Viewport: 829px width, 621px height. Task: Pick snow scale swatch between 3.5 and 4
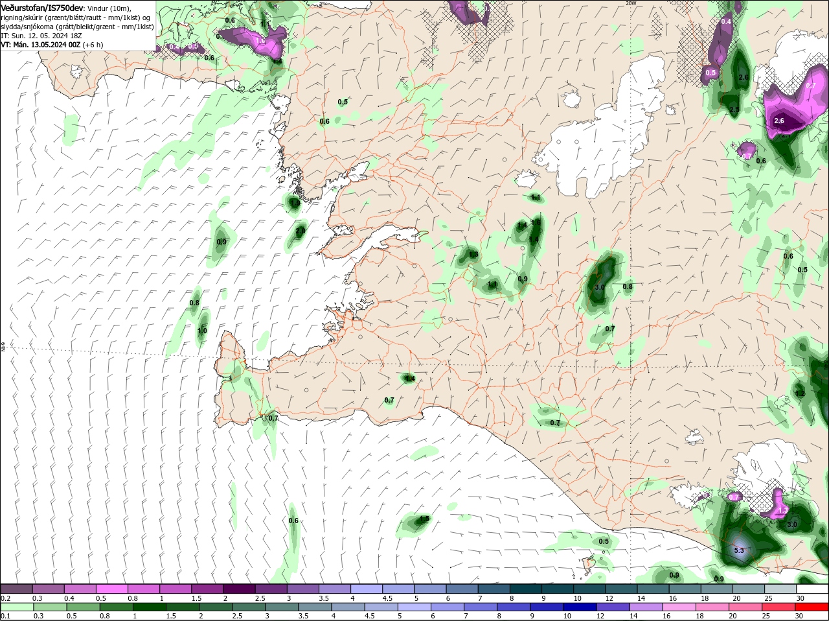pos(335,589)
